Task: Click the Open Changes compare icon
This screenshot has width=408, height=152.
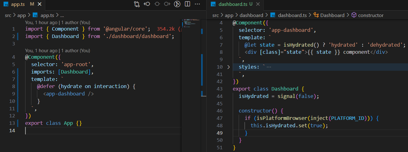Action: (x=137, y=4)
